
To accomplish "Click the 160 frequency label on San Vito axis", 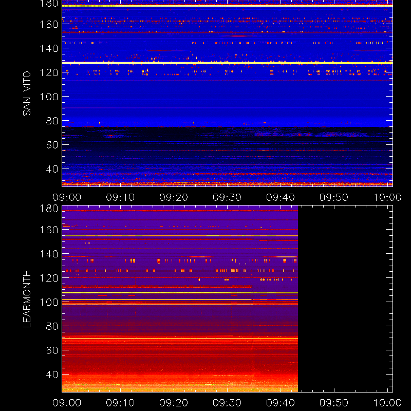I will click(x=49, y=24).
